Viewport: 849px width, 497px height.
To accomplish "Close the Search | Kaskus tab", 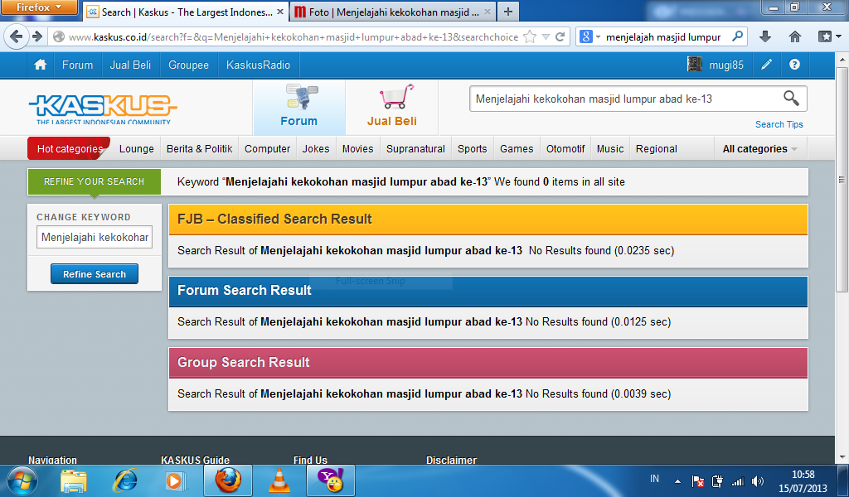I will [280, 12].
